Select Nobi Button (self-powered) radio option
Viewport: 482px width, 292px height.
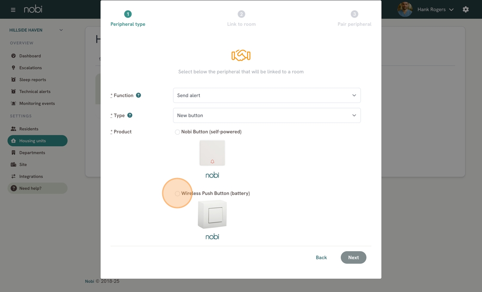click(x=177, y=132)
